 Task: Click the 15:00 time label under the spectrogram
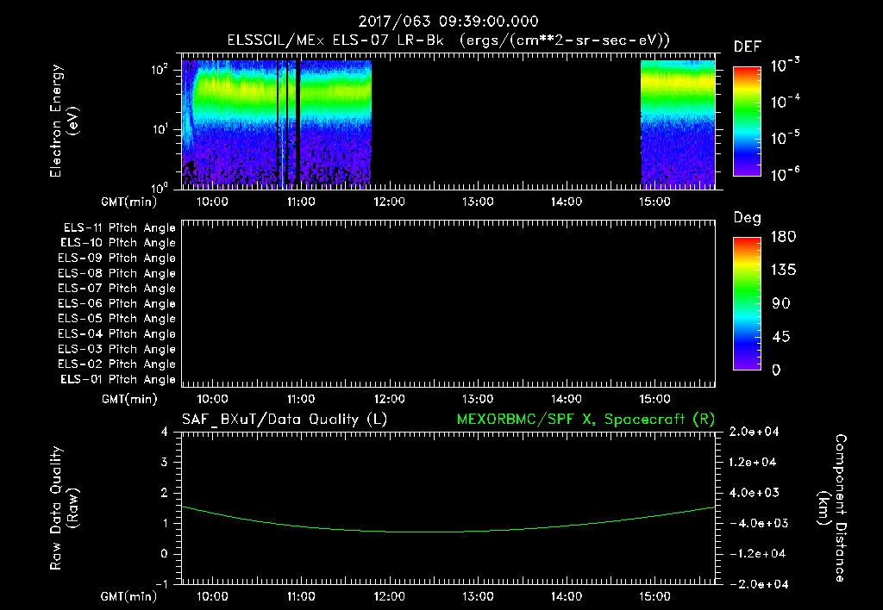[x=654, y=202]
